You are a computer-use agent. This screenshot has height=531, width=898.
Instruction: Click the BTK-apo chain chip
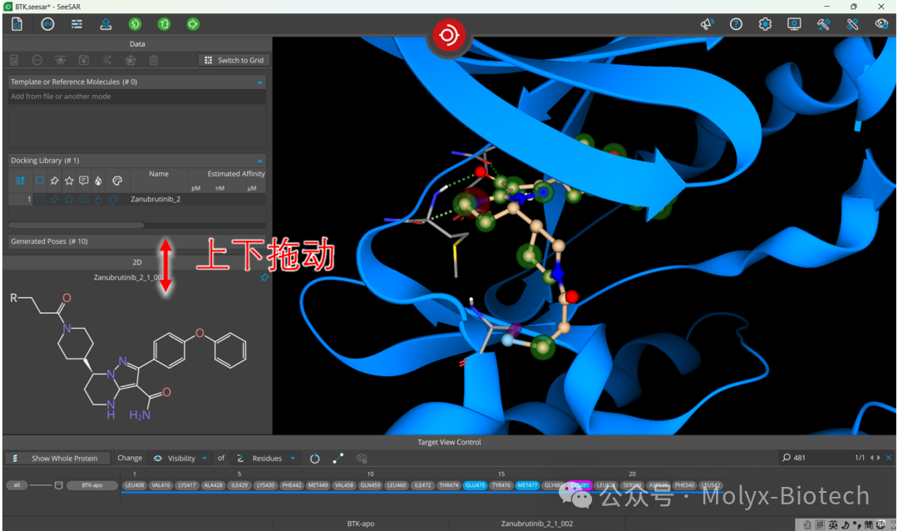pyautogui.click(x=91, y=485)
